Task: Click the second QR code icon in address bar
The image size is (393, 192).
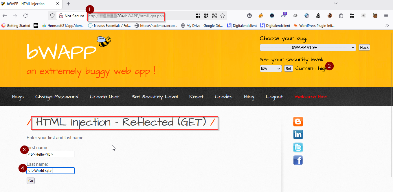Action: pyautogui.click(x=214, y=16)
